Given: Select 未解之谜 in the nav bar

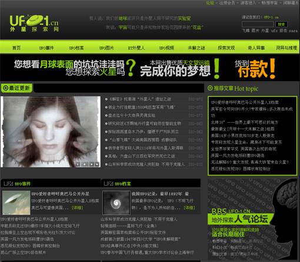Looking at the screenshot, I should click(x=196, y=48).
